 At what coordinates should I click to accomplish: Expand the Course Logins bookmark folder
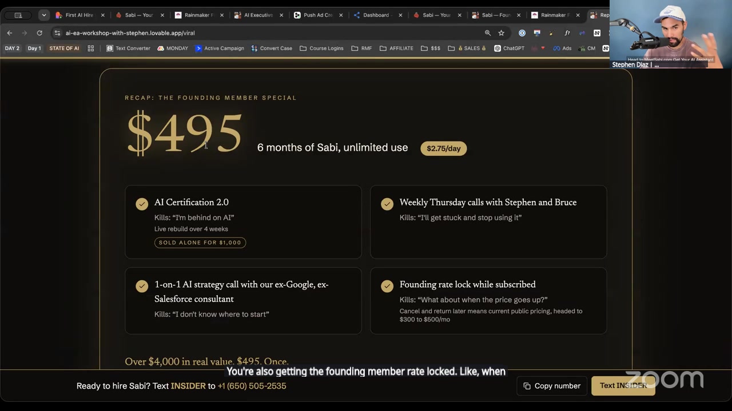click(x=321, y=49)
